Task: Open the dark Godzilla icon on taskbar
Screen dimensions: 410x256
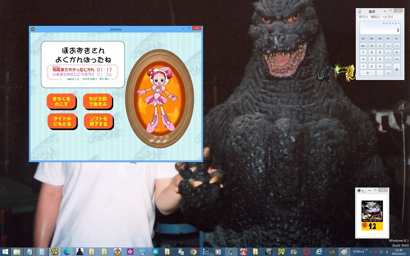Action: [80, 252]
